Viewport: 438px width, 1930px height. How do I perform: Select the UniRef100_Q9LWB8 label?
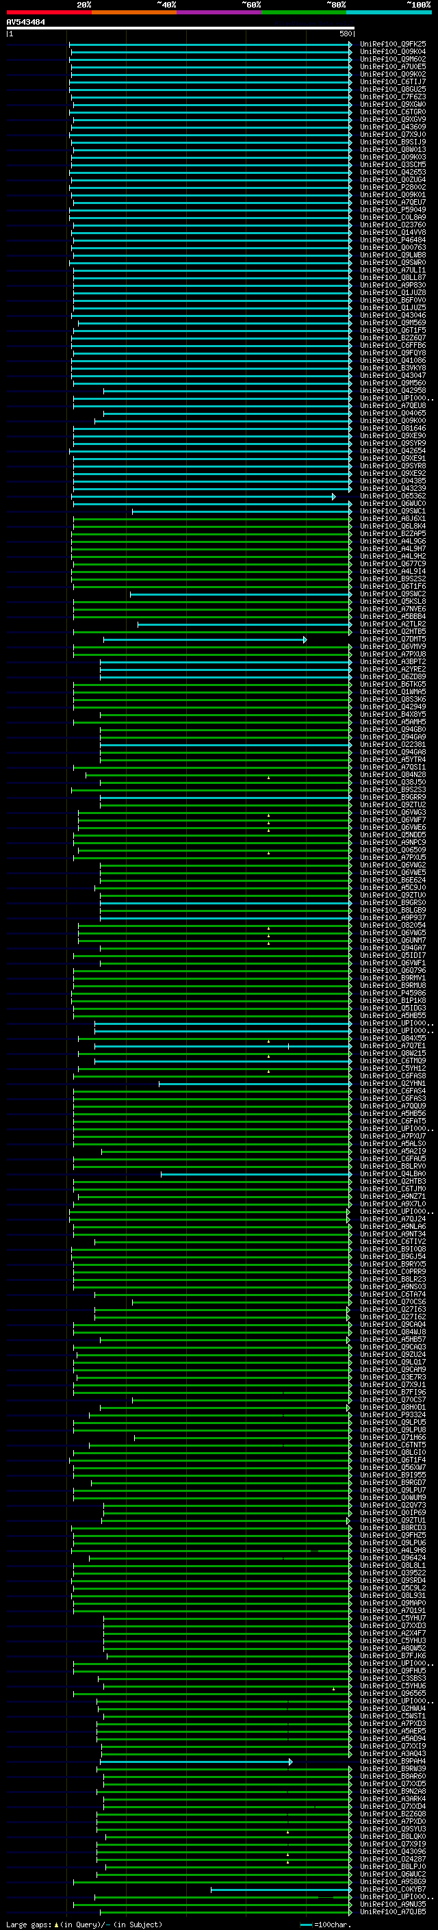click(x=393, y=255)
